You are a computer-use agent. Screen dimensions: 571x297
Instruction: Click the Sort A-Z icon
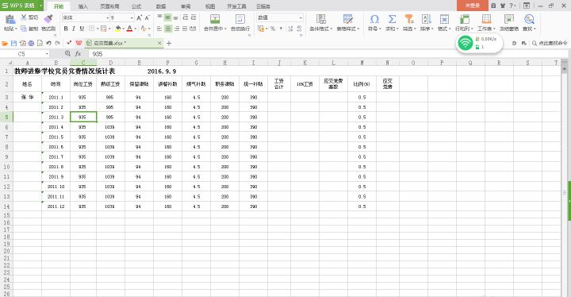pos(426,19)
